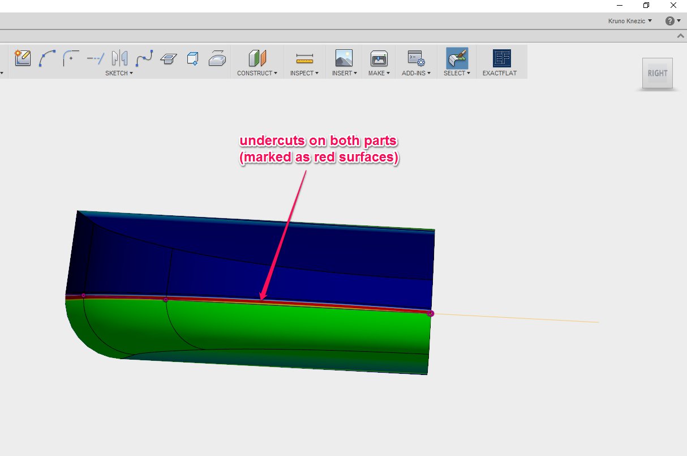687x456 pixels.
Task: Select the Fillet sketch tool
Action: [71, 57]
